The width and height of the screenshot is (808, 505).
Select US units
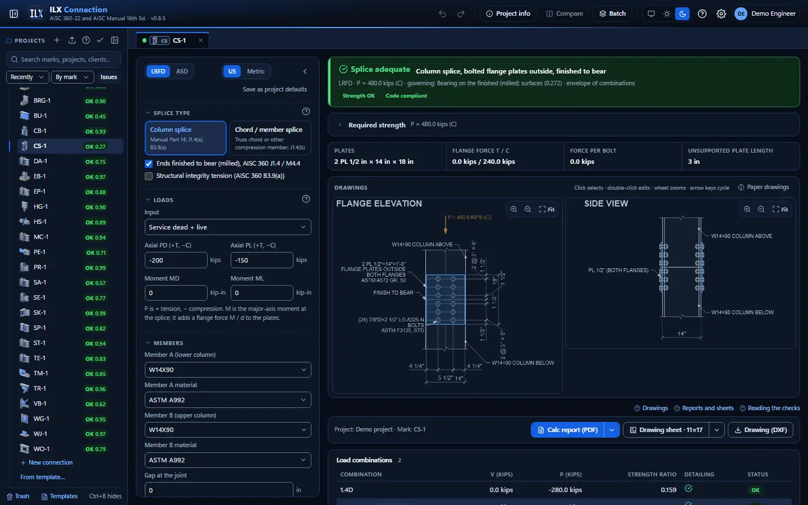232,71
